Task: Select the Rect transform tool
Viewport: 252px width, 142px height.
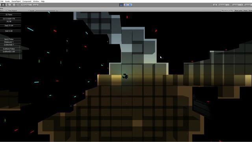Action: [16, 5]
